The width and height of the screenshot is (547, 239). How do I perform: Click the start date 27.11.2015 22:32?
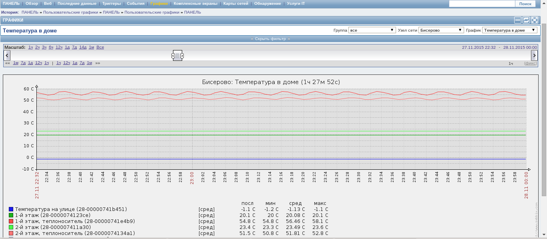479,47
